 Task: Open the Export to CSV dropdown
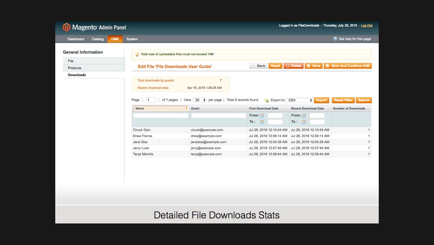(300, 100)
